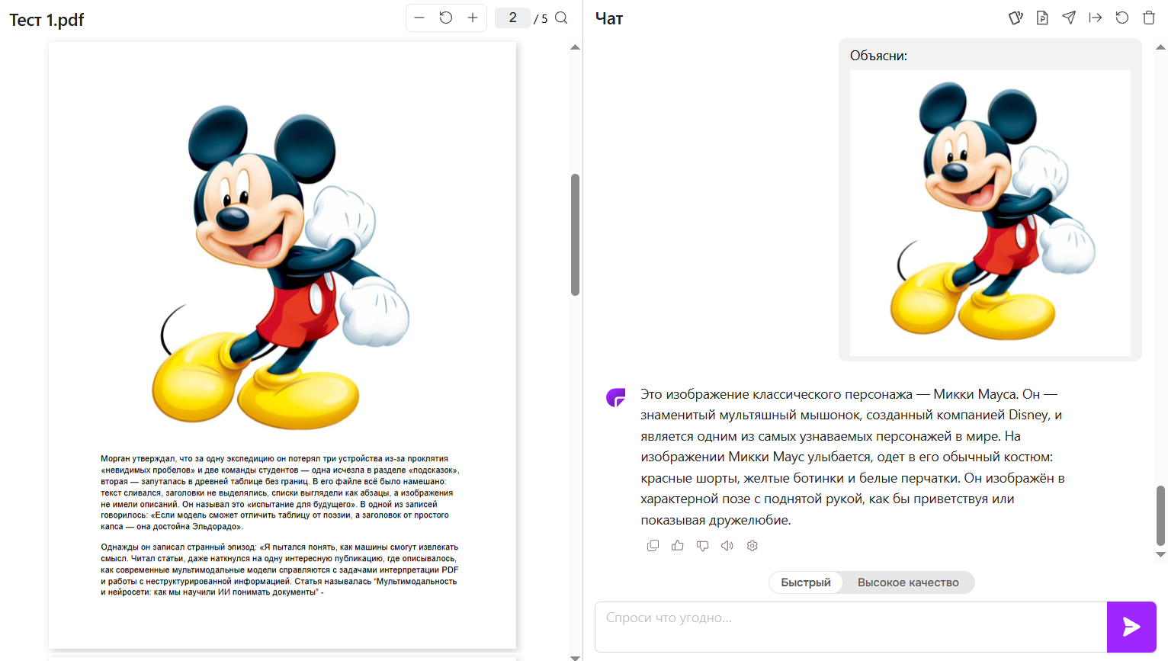Zoom out the PDF with the minus button
The height and width of the screenshot is (661, 1168).
[418, 17]
